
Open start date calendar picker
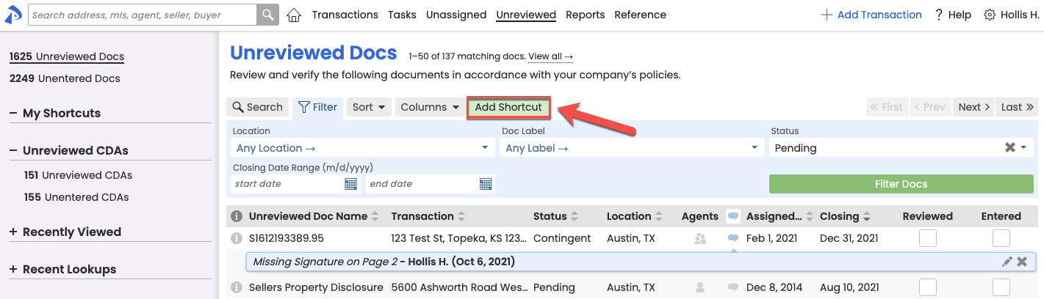351,184
